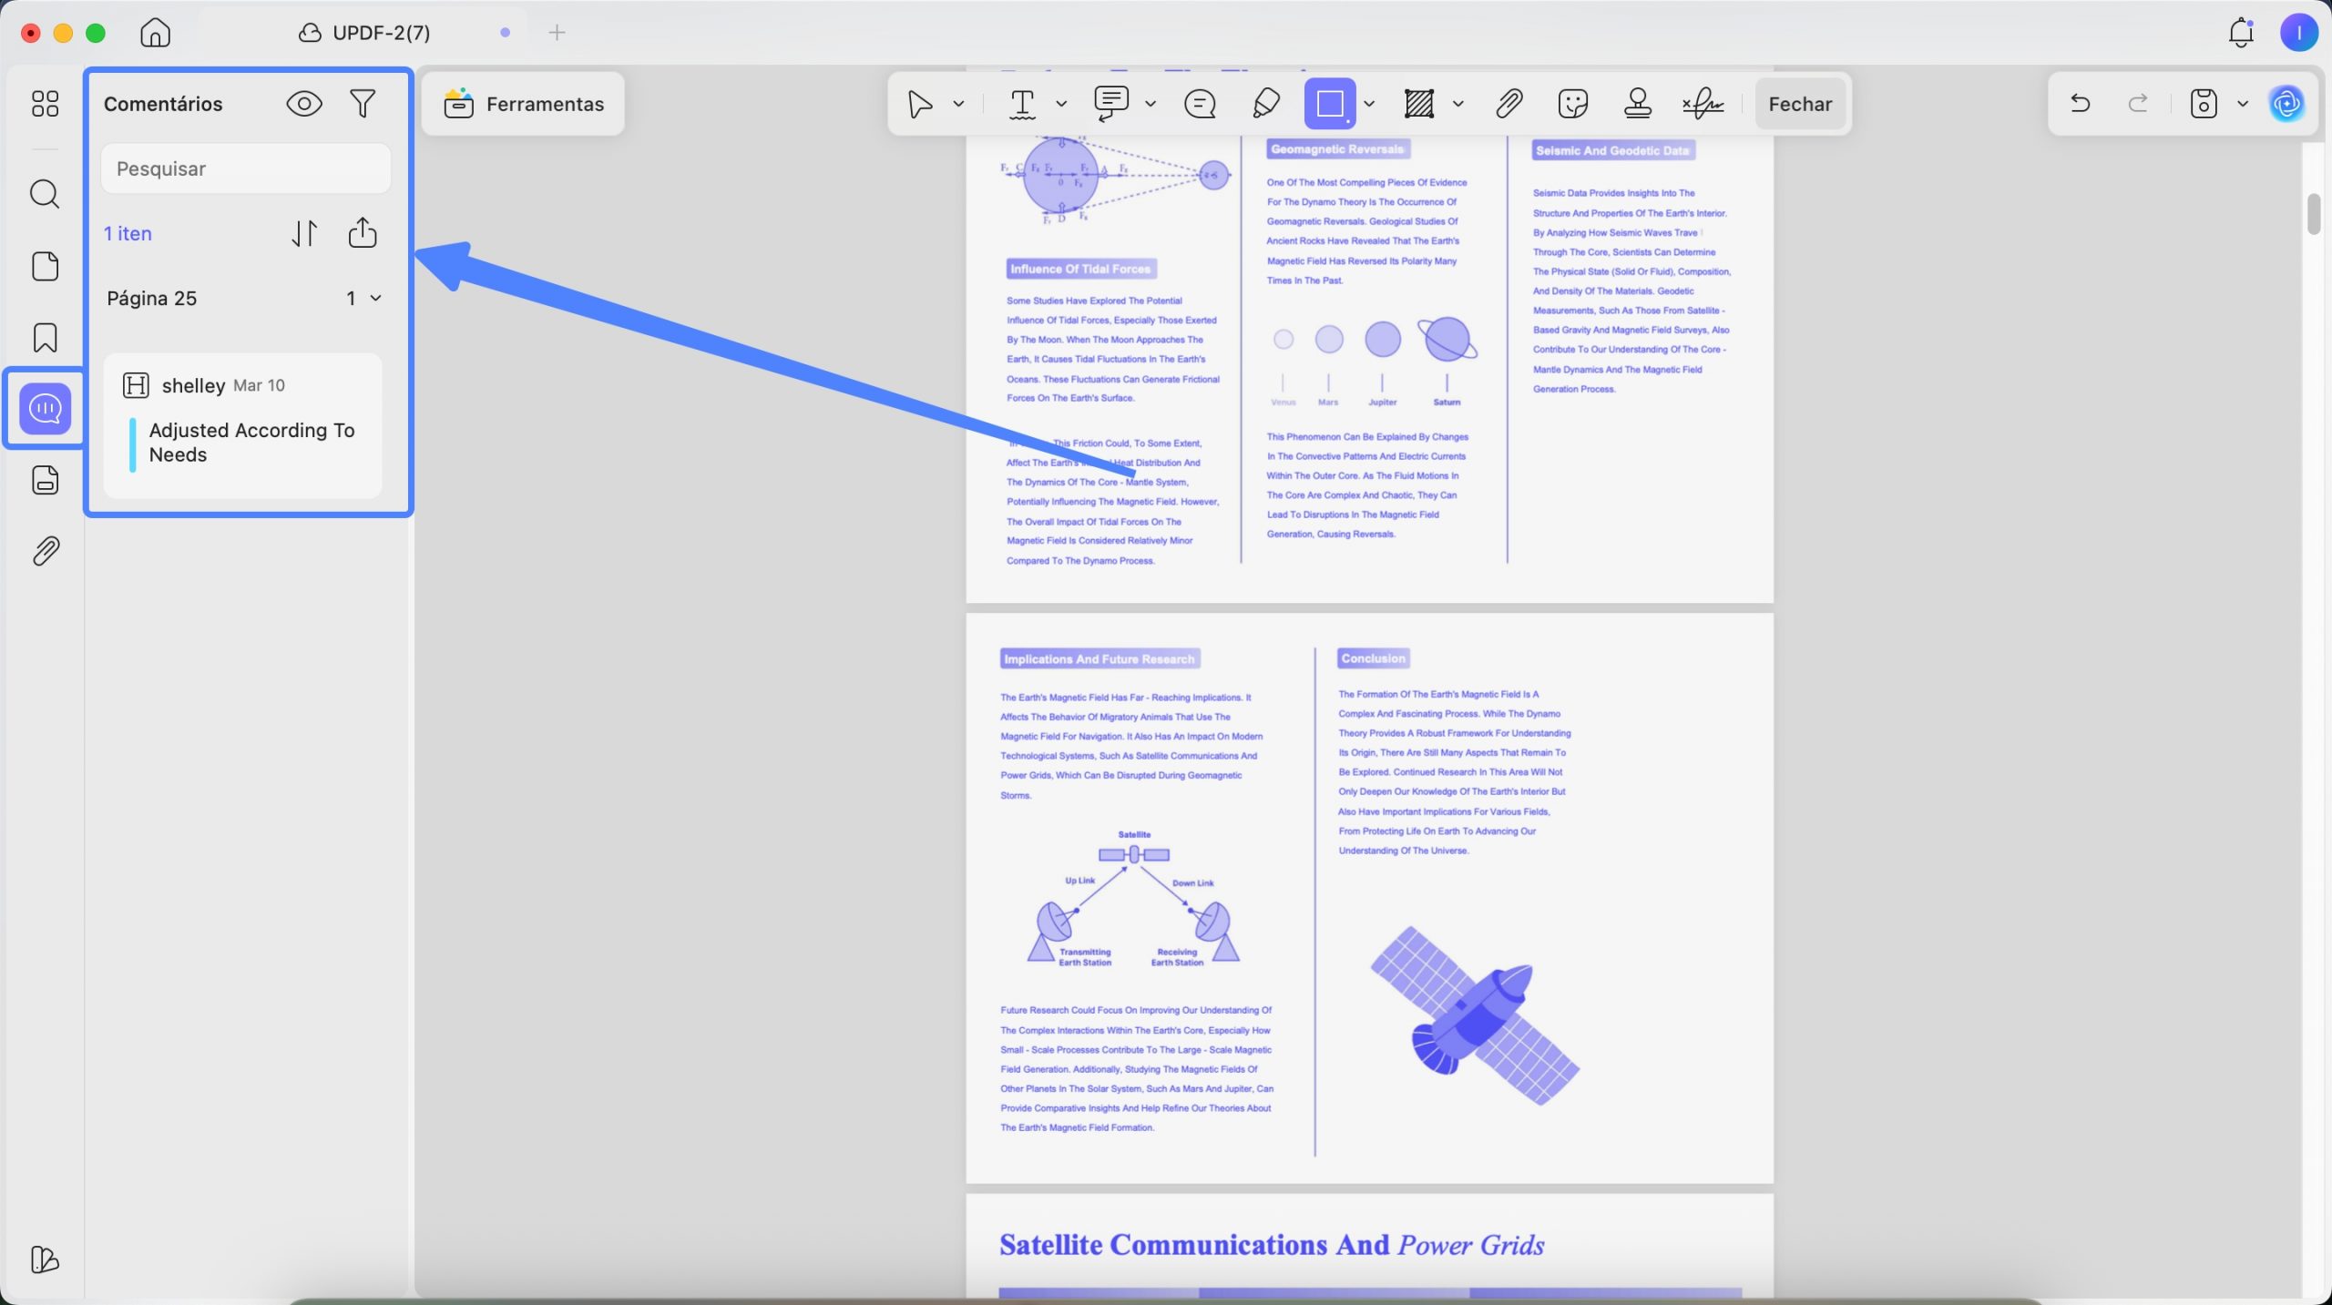Click the 'Implications And Future Research' heading

(1099, 659)
